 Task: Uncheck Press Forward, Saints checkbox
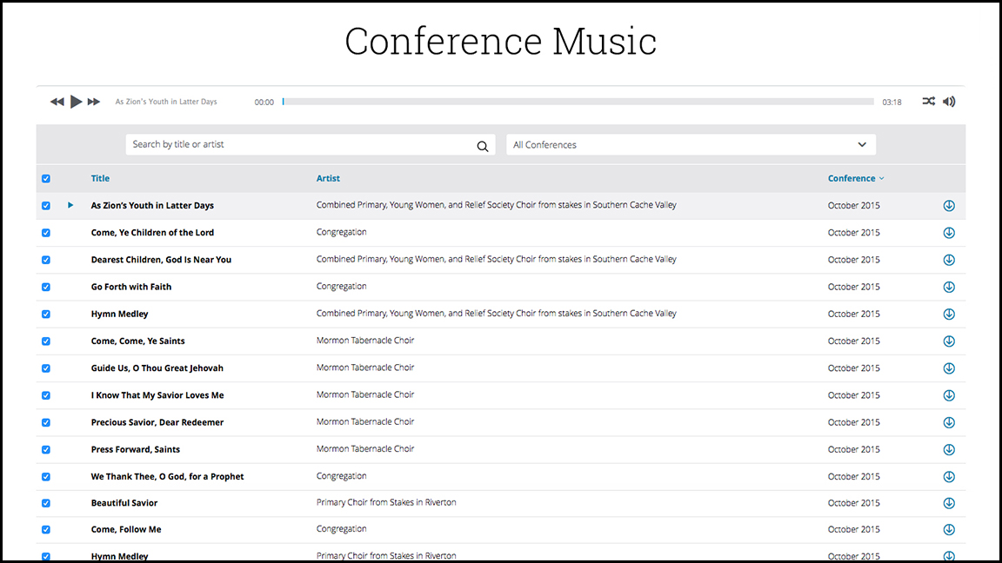point(46,450)
